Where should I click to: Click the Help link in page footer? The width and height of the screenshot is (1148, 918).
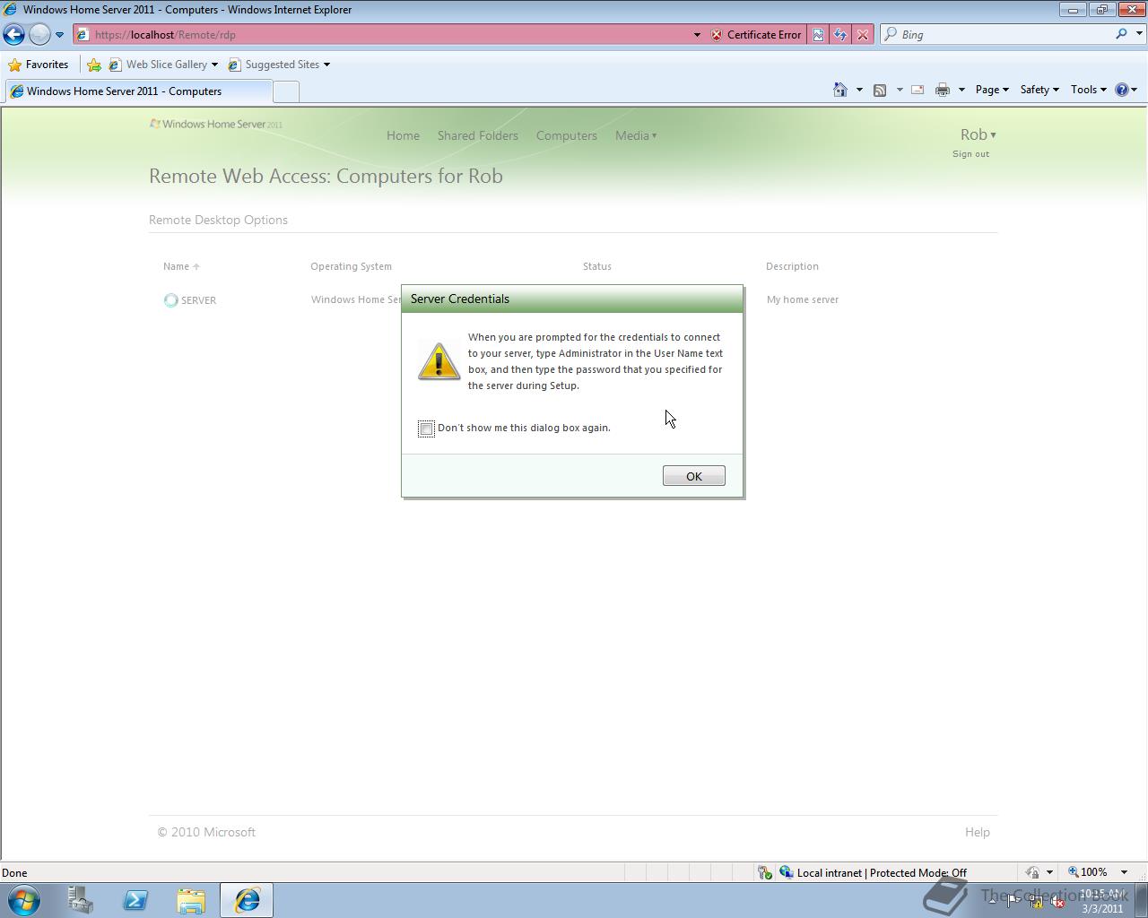tap(977, 832)
